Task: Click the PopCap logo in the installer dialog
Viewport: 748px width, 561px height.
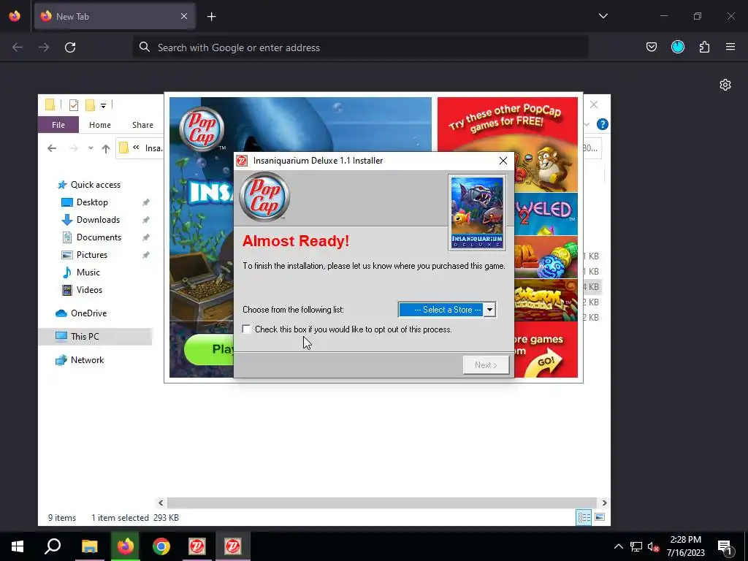Action: (x=264, y=197)
